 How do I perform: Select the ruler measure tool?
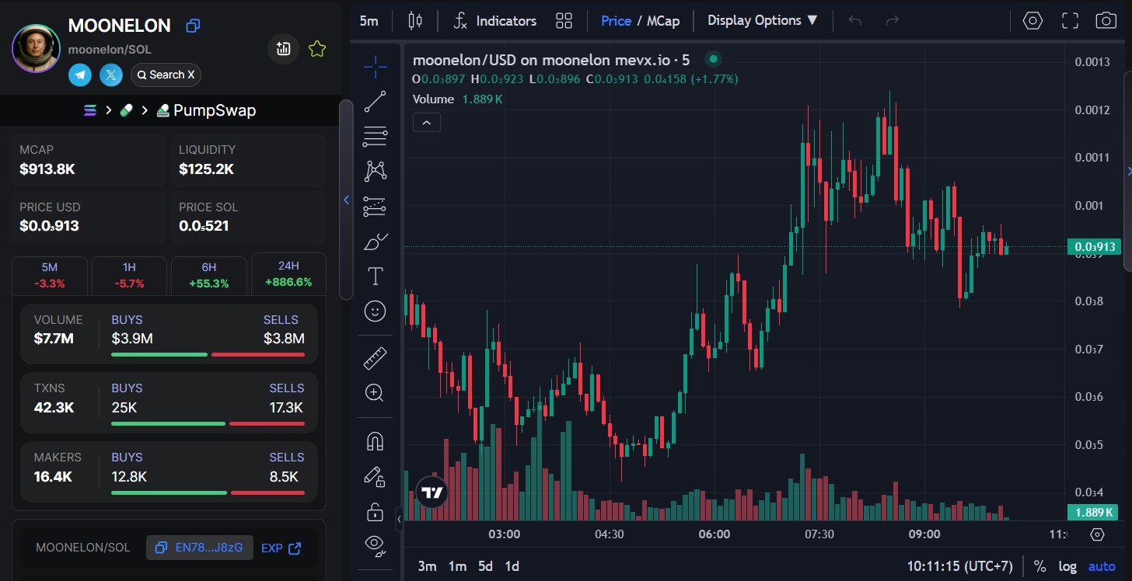click(376, 358)
